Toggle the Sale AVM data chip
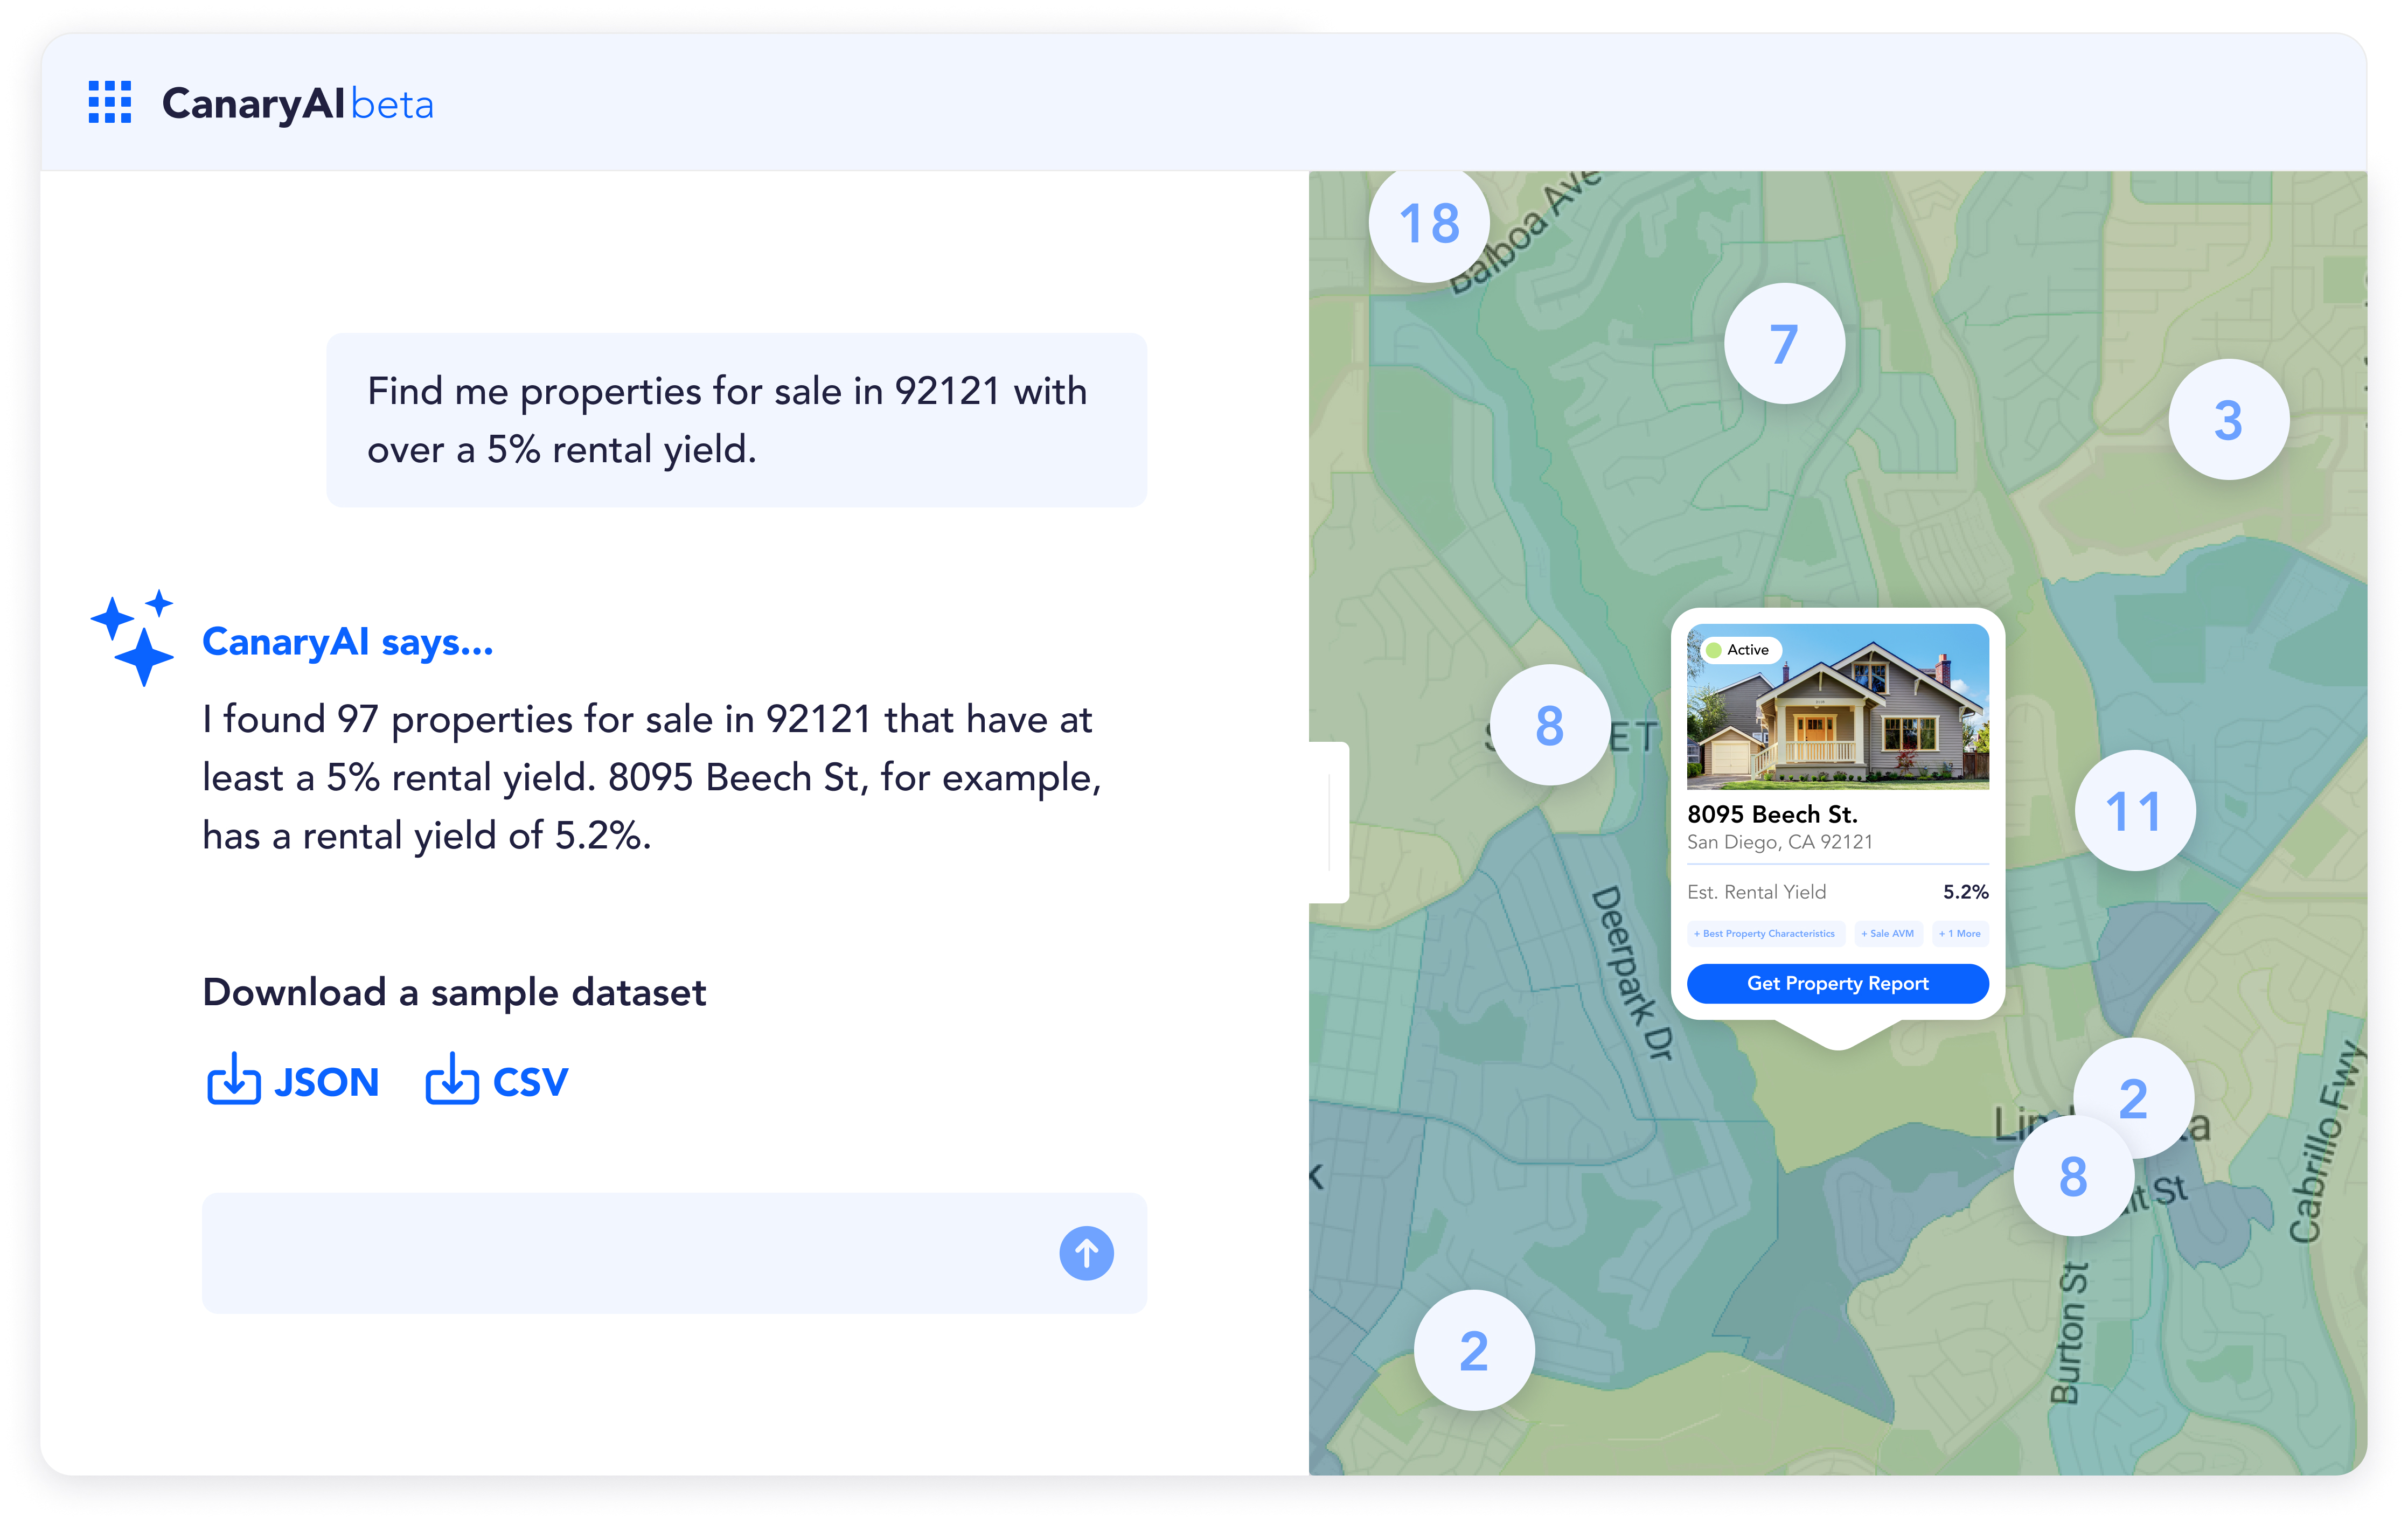The width and height of the screenshot is (2408, 1524). (x=1889, y=933)
